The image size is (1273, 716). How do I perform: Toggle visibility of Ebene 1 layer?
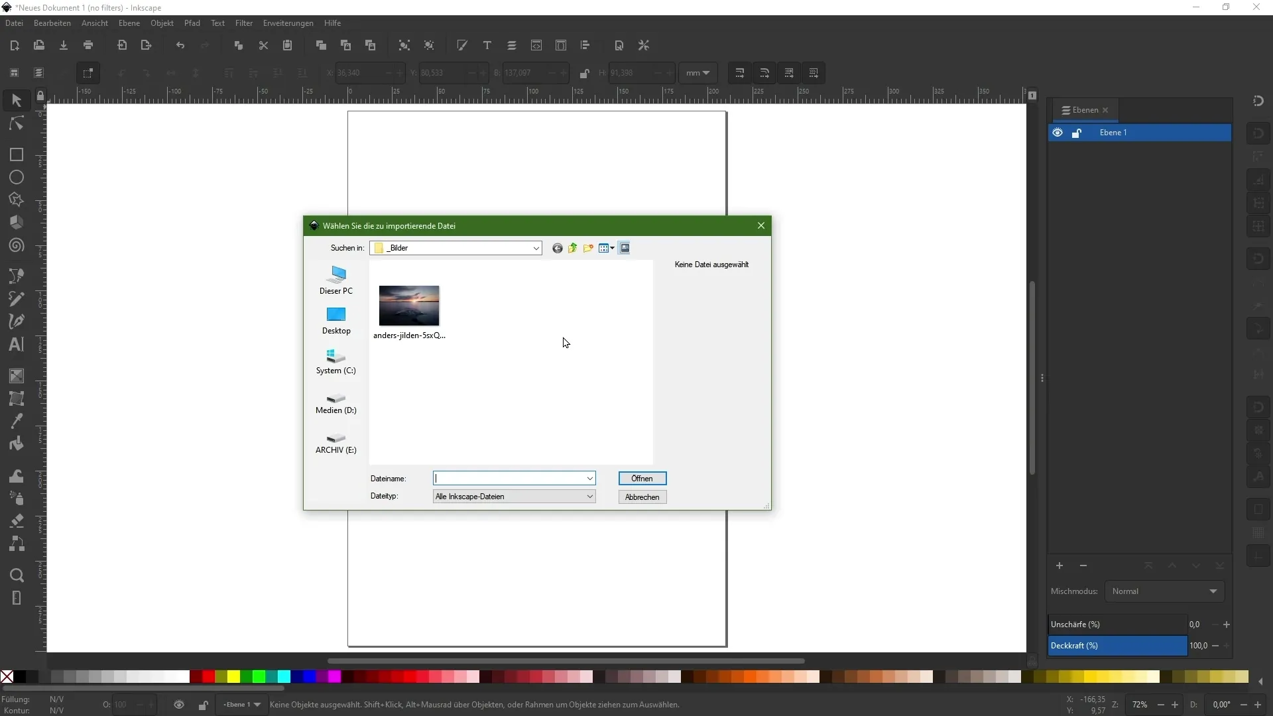coord(1058,132)
